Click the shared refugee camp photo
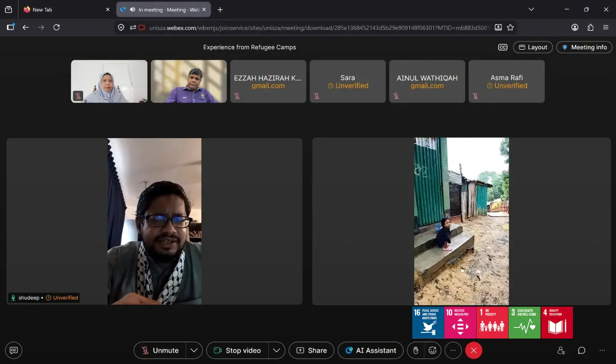Image resolution: width=616 pixels, height=364 pixels. click(462, 221)
